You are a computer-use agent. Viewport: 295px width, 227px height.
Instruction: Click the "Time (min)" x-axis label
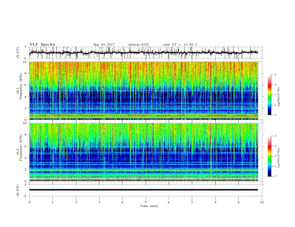tap(149, 206)
